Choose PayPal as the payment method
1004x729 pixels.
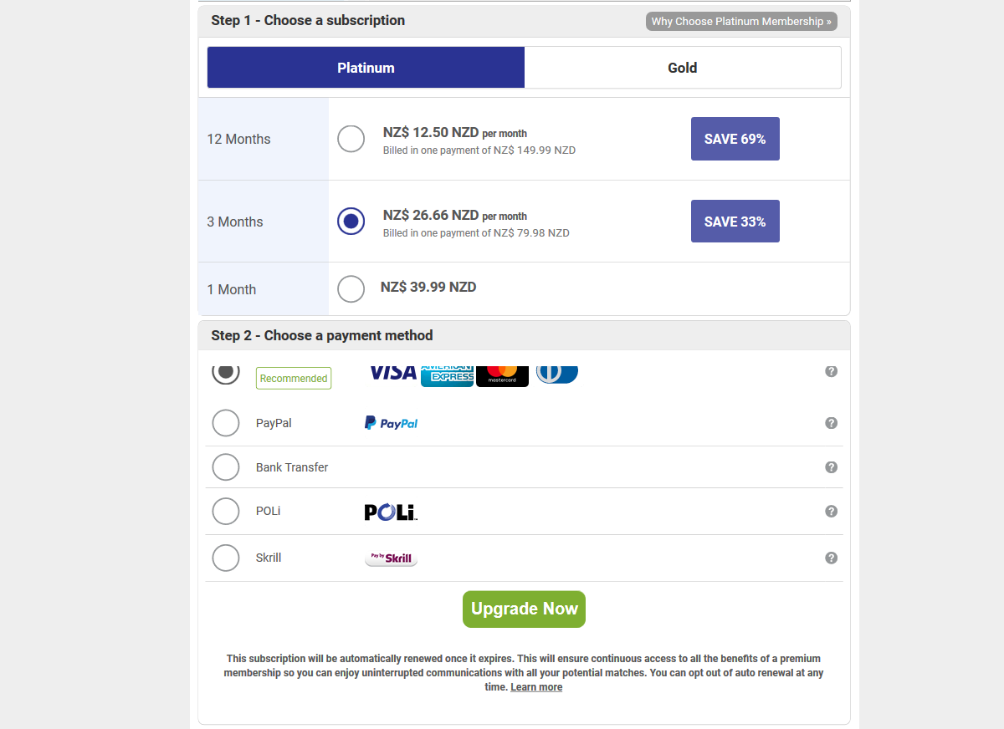(225, 422)
